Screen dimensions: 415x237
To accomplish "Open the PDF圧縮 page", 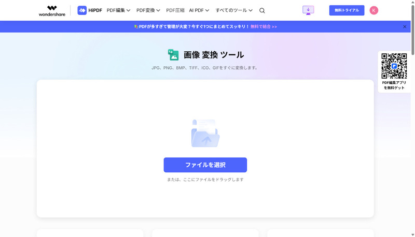I will (x=175, y=10).
